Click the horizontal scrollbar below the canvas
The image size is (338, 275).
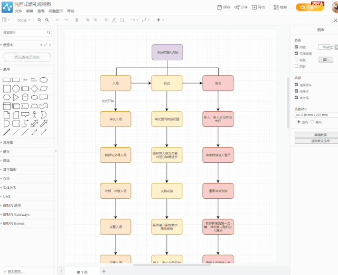172,265
